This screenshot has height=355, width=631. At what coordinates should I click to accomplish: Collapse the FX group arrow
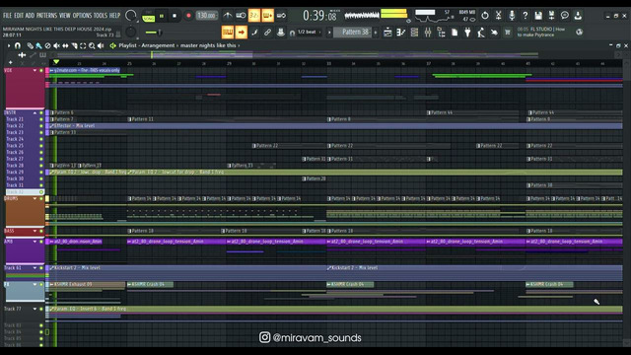tap(35, 285)
